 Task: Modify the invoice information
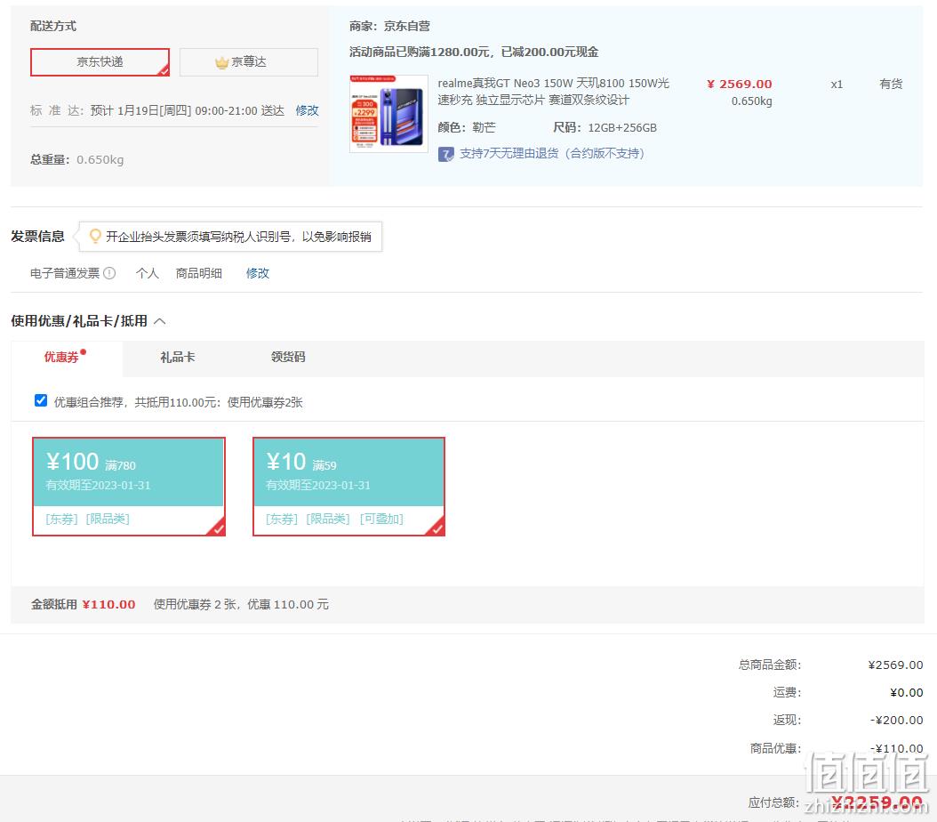tap(258, 273)
